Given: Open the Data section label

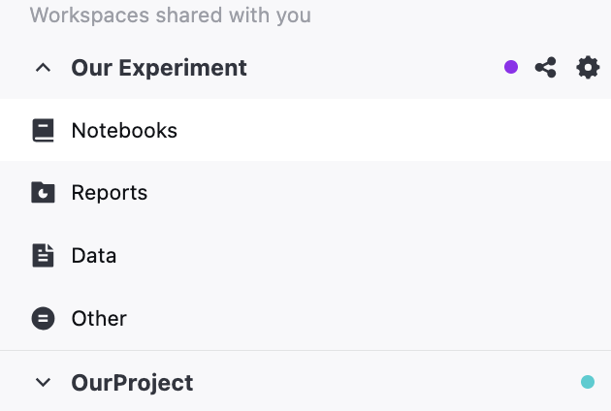Looking at the screenshot, I should (94, 256).
